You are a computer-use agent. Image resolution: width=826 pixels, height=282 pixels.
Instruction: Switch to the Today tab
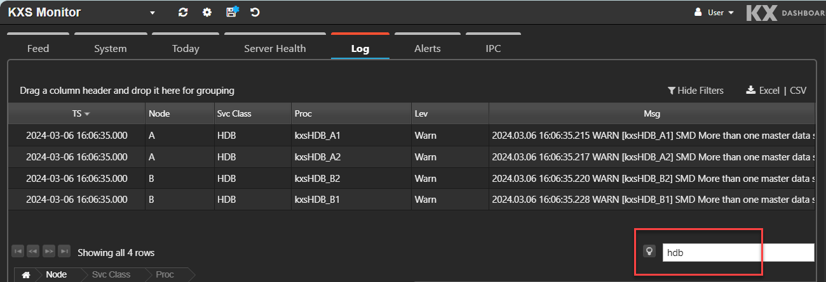186,48
